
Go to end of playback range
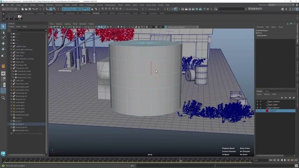tap(296, 160)
